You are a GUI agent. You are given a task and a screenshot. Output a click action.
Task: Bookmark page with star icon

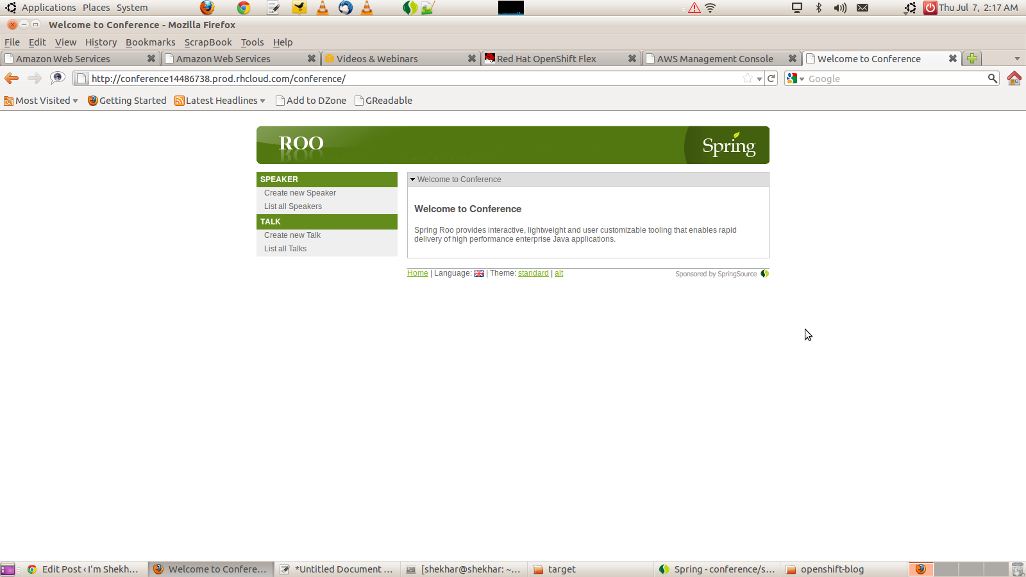[747, 78]
